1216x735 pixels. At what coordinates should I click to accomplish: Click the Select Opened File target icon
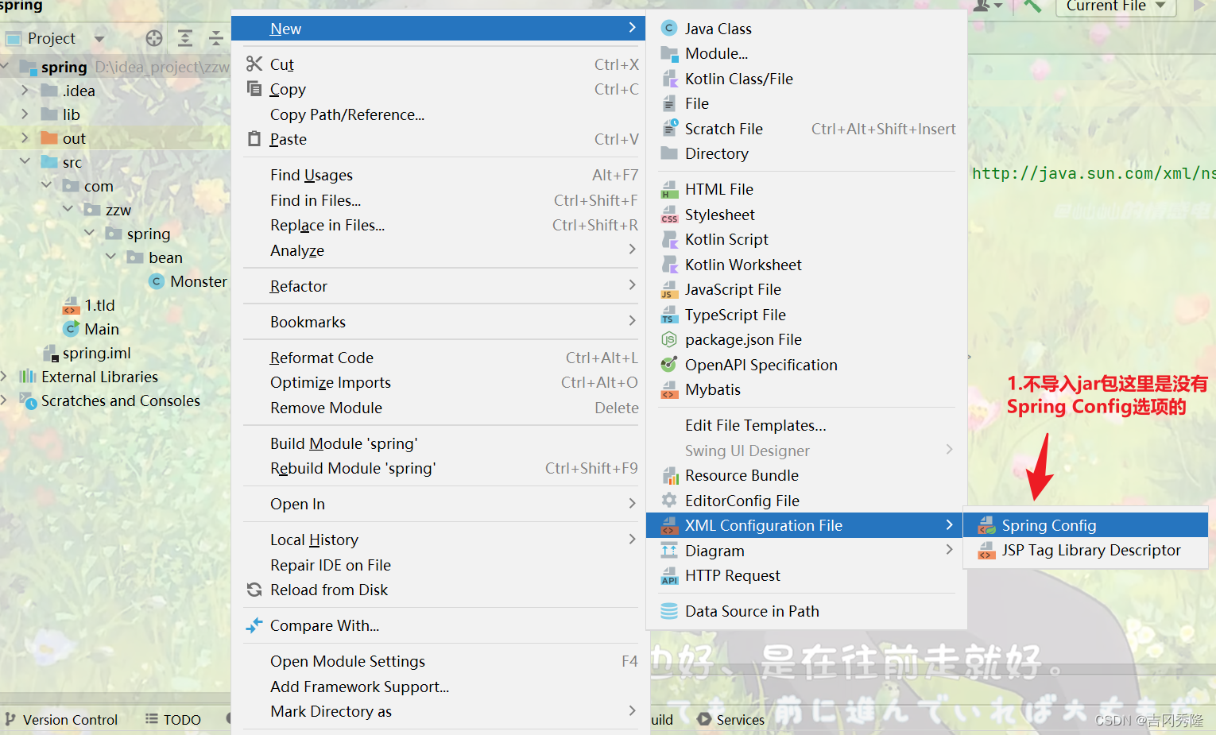[x=154, y=38]
